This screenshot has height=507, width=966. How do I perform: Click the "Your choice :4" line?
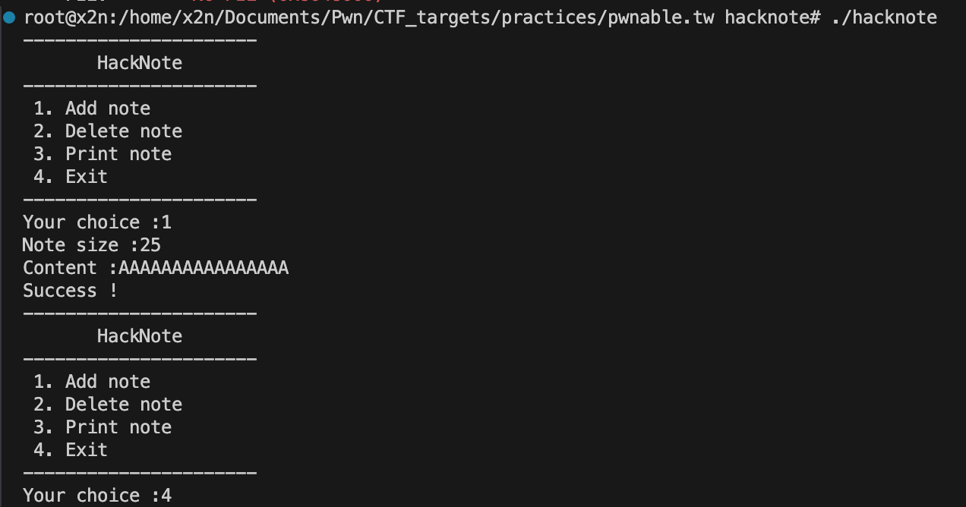pos(97,496)
